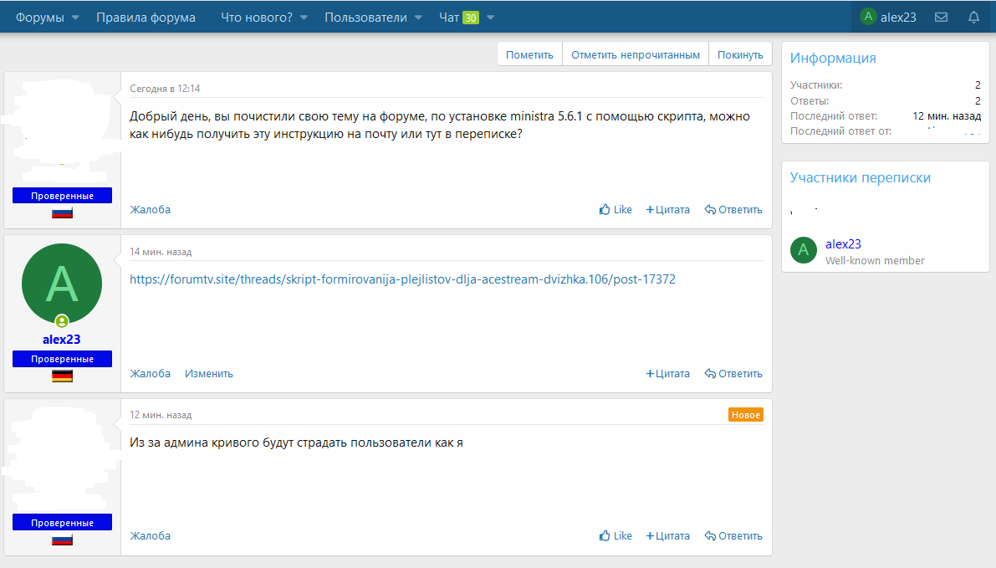This screenshot has width=996, height=568.
Task: Click 14 мин. назад timestamp
Action: [161, 252]
